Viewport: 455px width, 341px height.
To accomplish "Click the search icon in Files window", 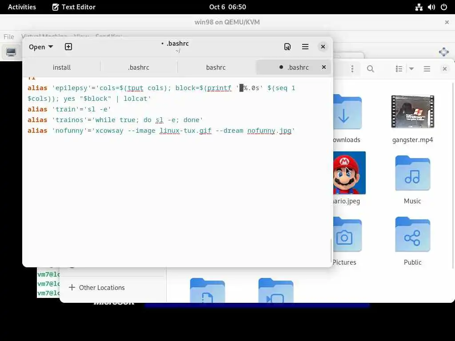I will (x=370, y=69).
